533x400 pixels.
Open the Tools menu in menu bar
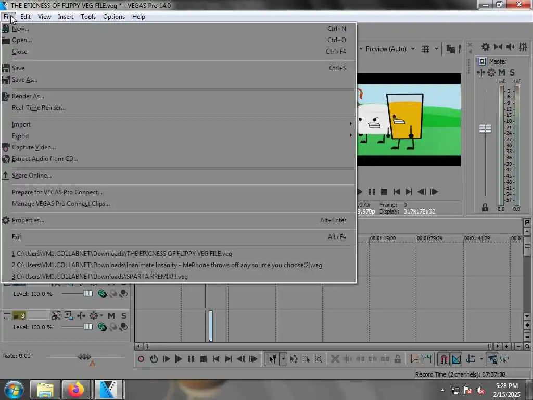[88, 17]
